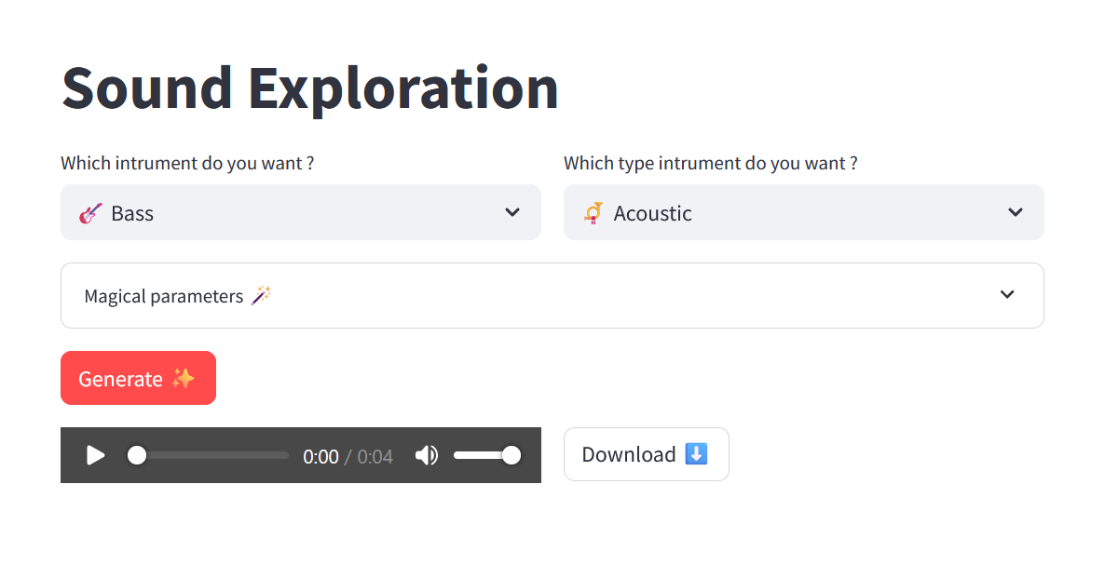Screen dimensions: 1105x565
Task: Click the audio seek progress bar
Action: (x=214, y=455)
